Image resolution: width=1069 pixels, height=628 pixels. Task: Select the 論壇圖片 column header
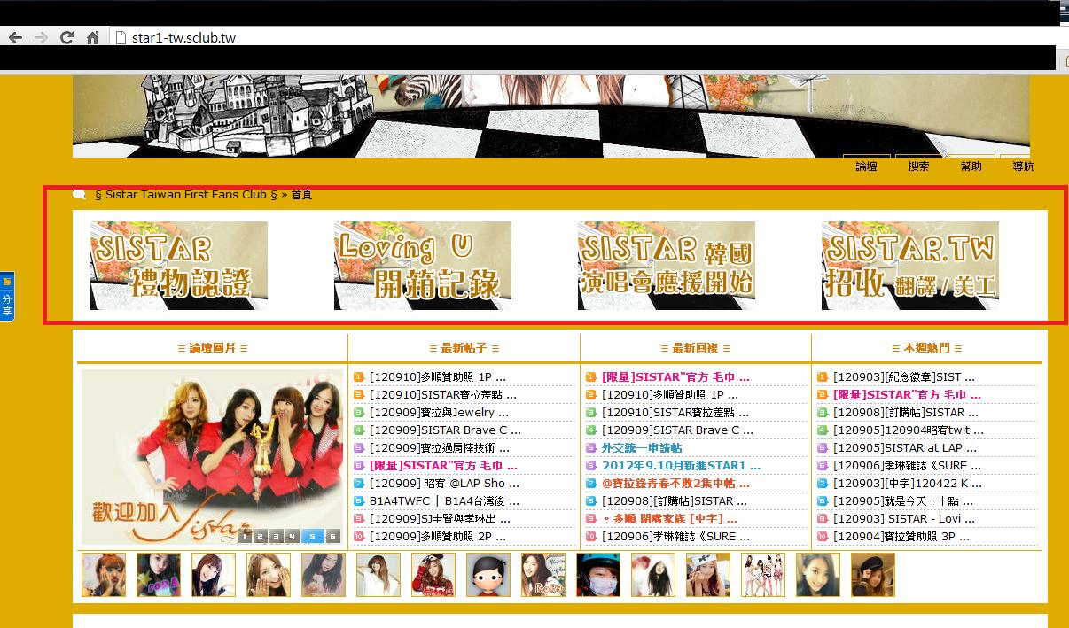(213, 348)
